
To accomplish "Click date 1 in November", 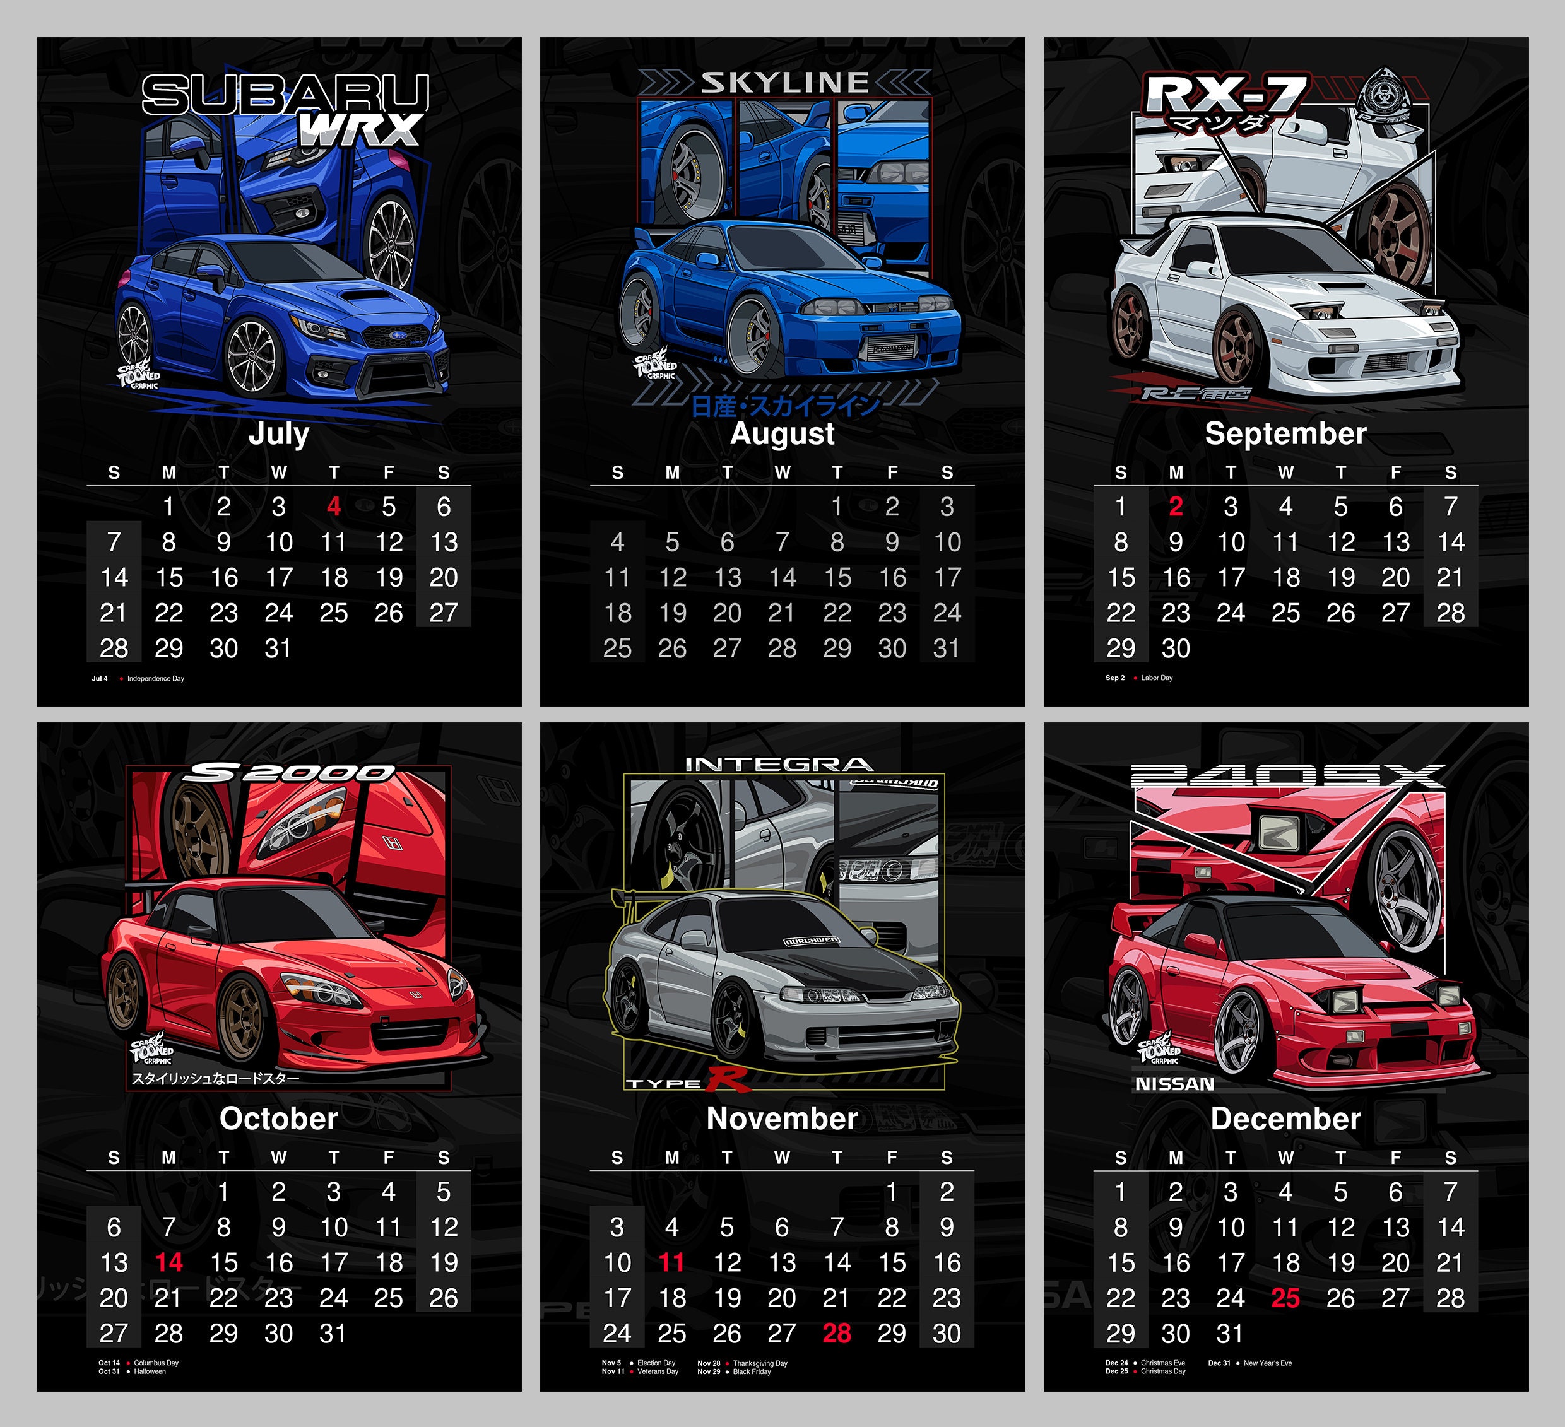I will coord(892,1191).
